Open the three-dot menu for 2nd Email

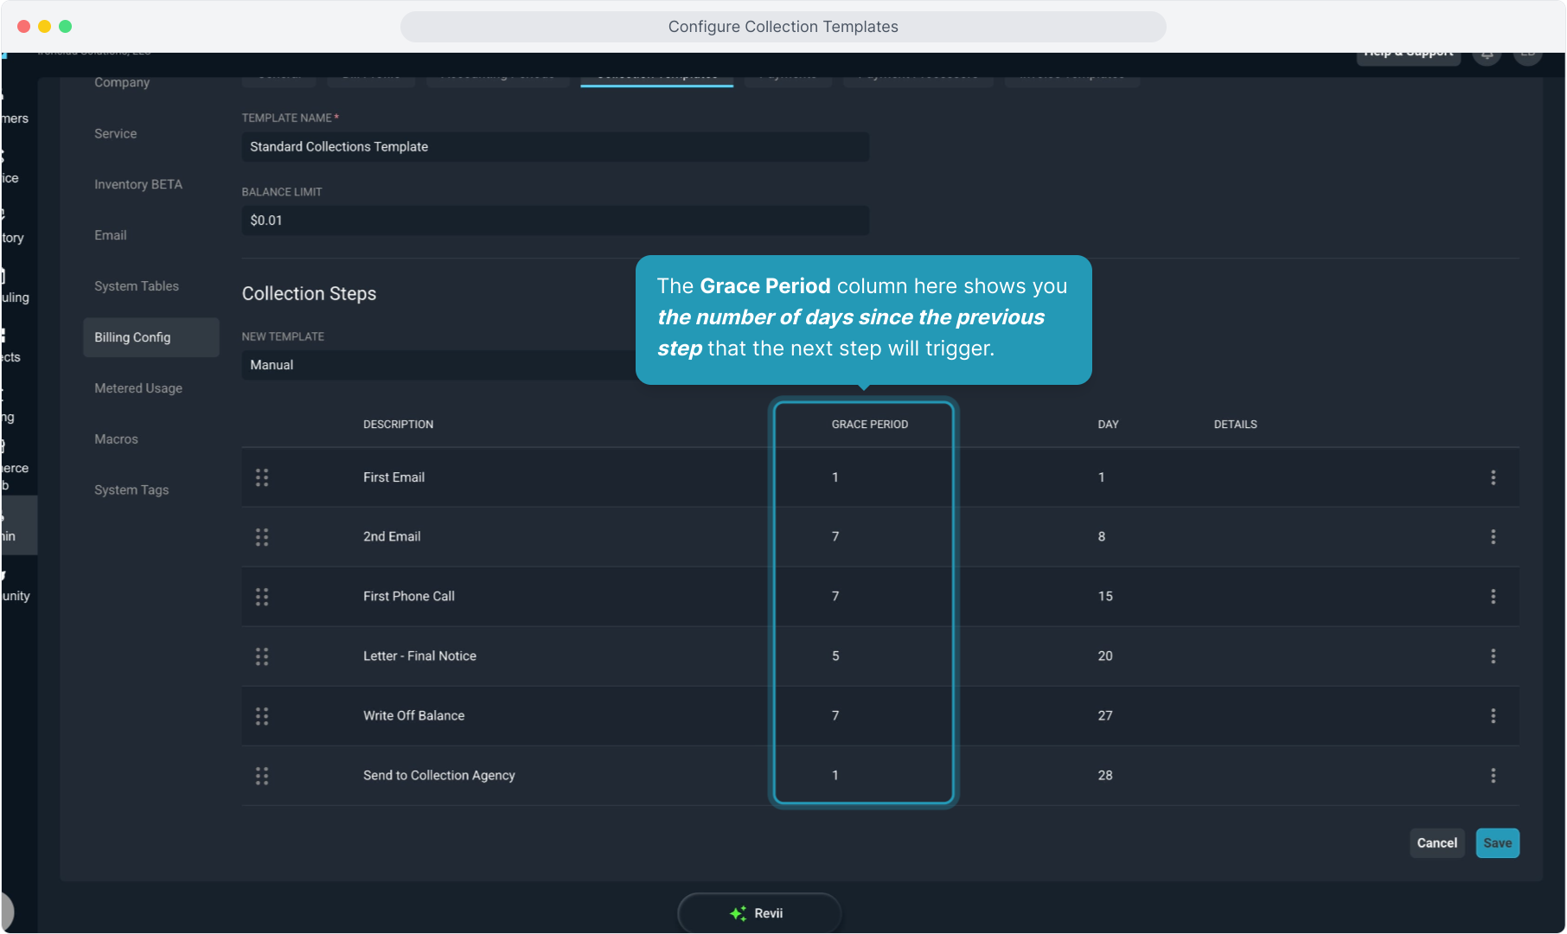(x=1493, y=537)
